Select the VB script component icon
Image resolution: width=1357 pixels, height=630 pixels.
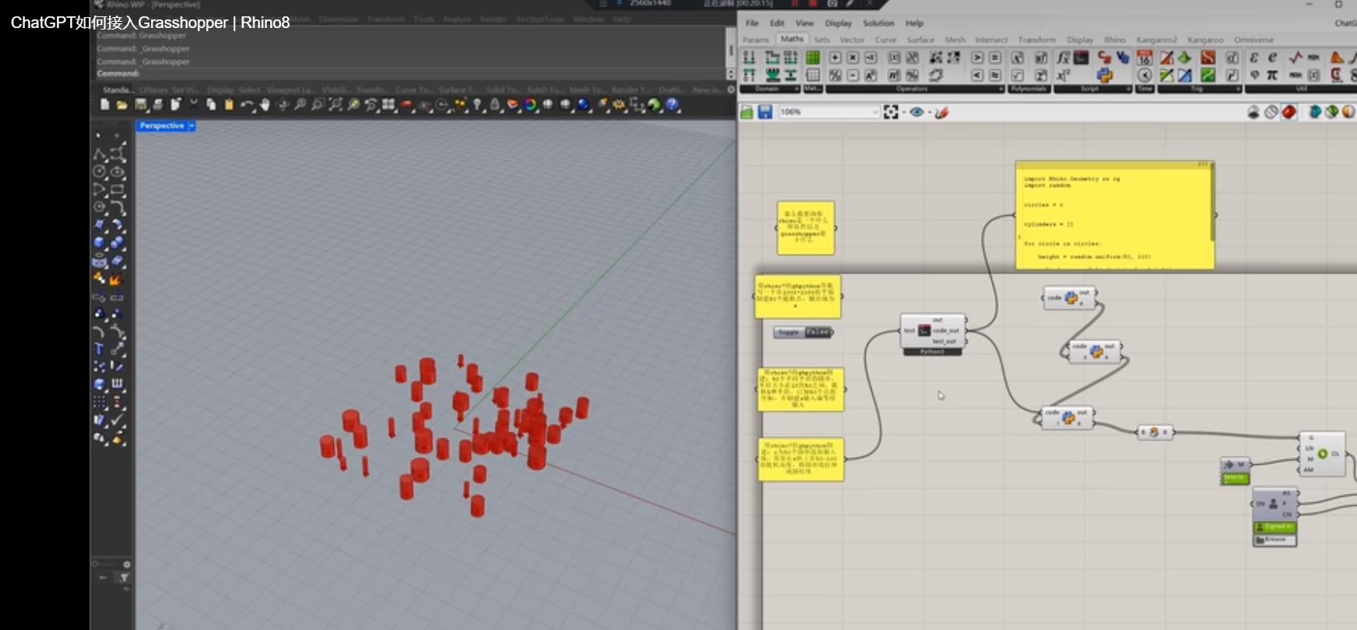click(x=1122, y=58)
